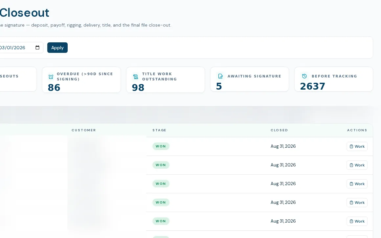Click the subtitle about deposit, payoff, rigging, delivery

(85, 25)
